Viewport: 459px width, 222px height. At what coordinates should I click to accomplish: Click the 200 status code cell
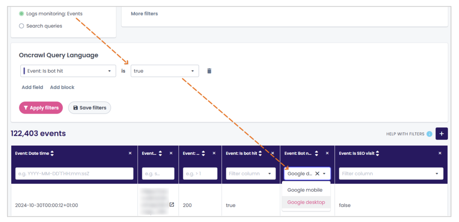coord(187,205)
